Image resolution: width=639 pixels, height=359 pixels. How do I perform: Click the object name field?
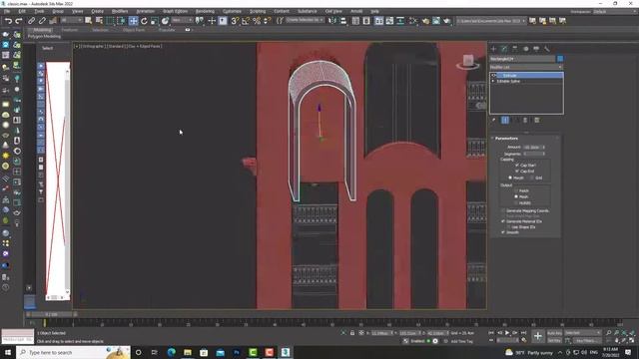522,59
